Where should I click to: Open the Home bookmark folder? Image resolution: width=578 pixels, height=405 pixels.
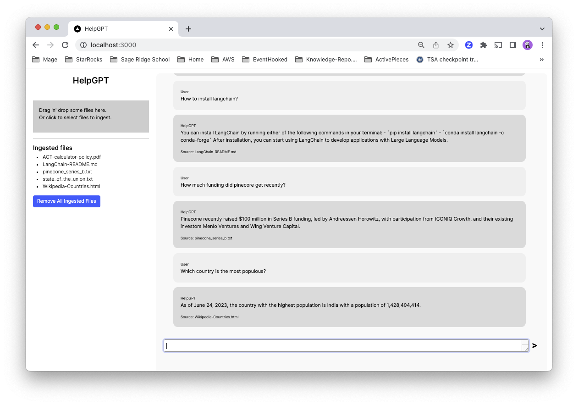pyautogui.click(x=190, y=60)
